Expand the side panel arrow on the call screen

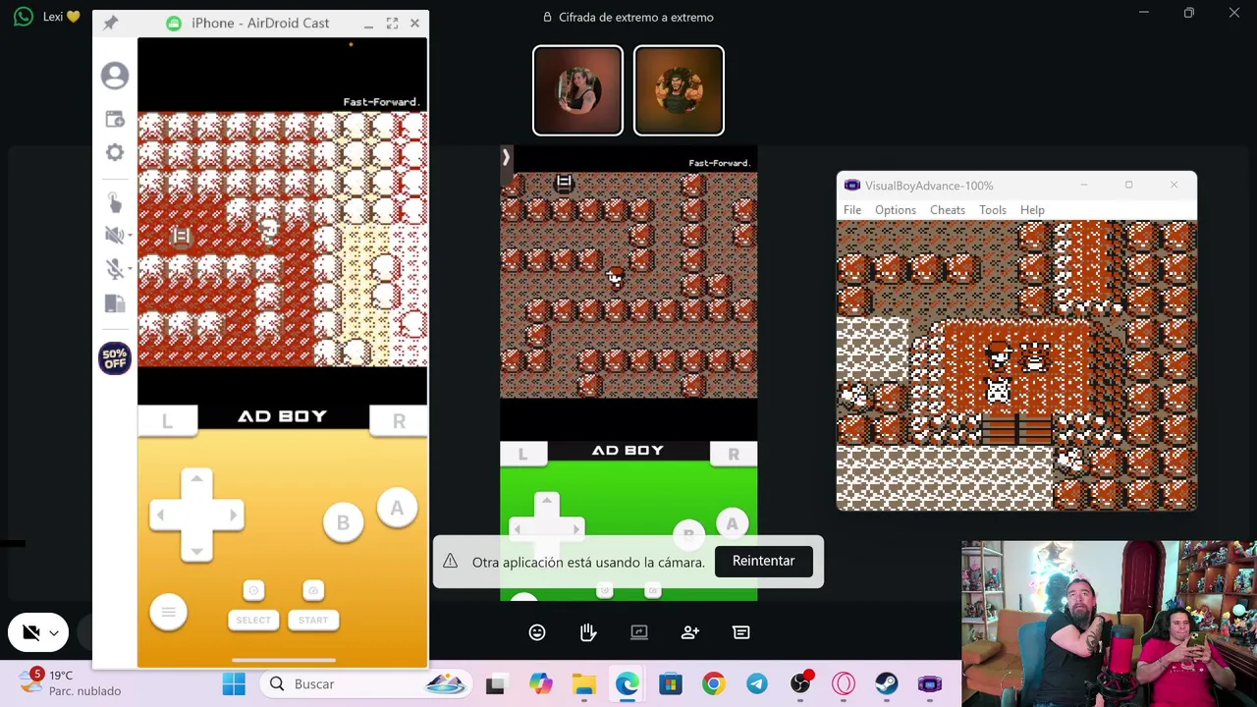tap(506, 157)
